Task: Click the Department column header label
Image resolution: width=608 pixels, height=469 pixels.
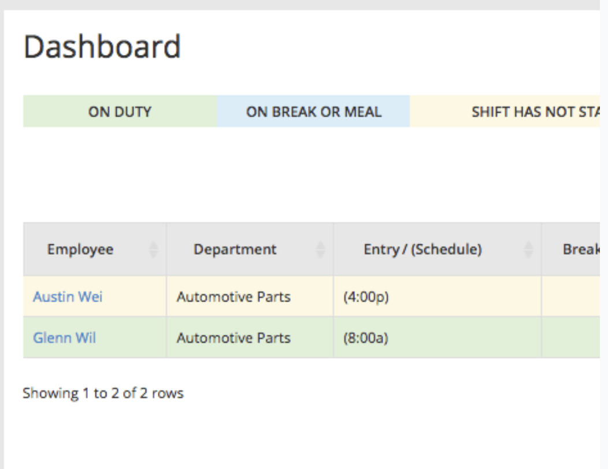Action: (235, 250)
